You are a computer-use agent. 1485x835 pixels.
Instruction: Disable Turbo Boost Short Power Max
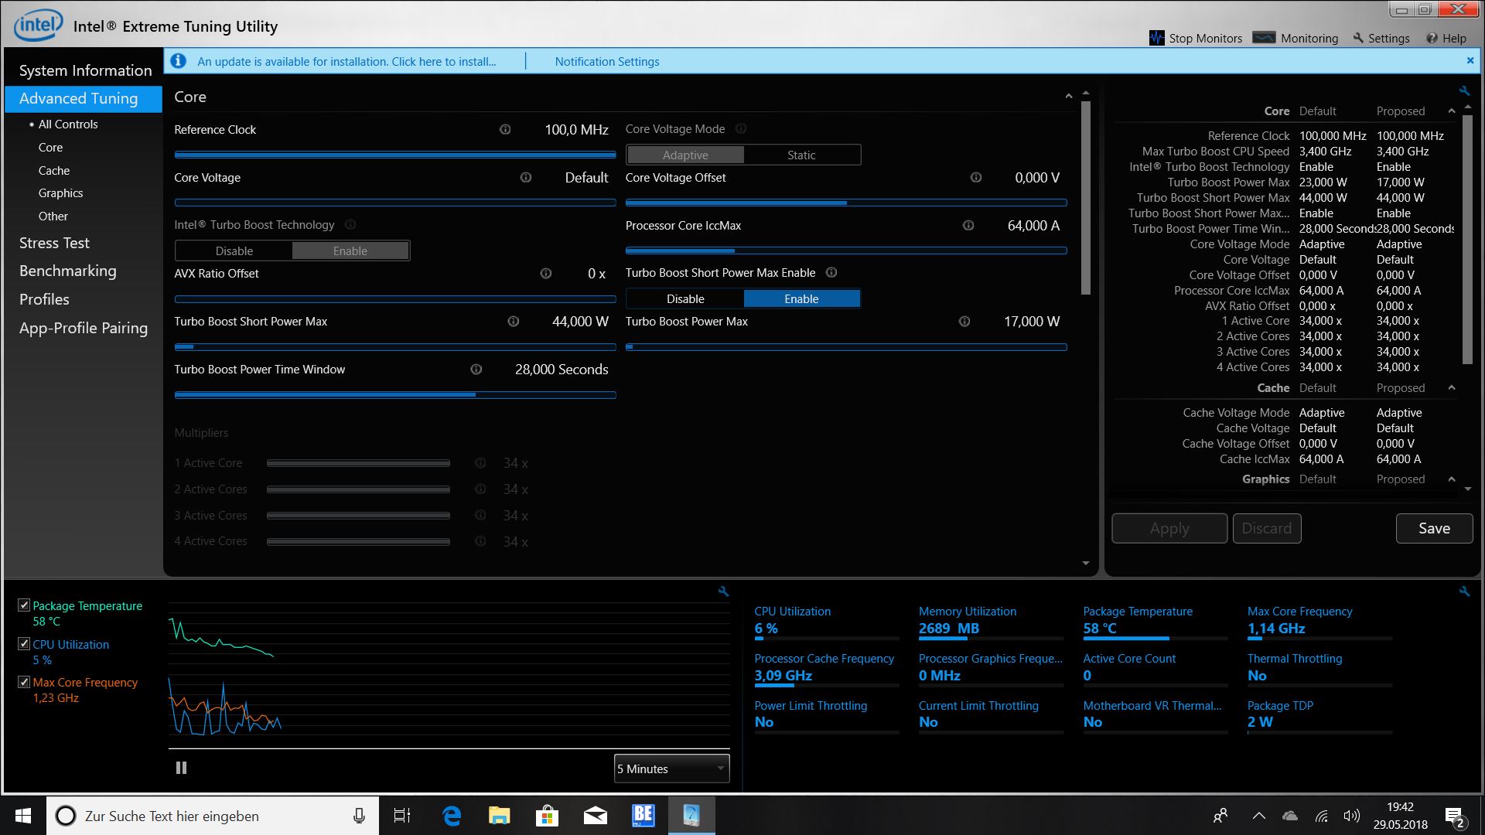point(685,299)
